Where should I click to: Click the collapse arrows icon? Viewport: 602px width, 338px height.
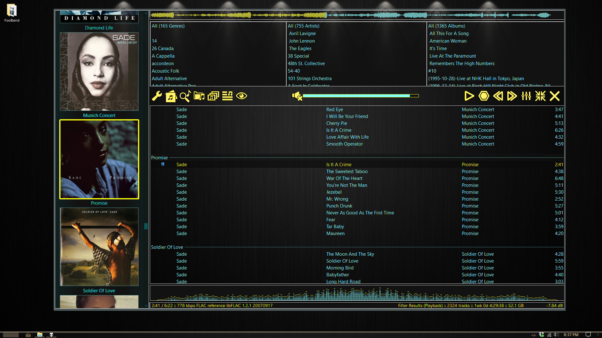(x=540, y=96)
